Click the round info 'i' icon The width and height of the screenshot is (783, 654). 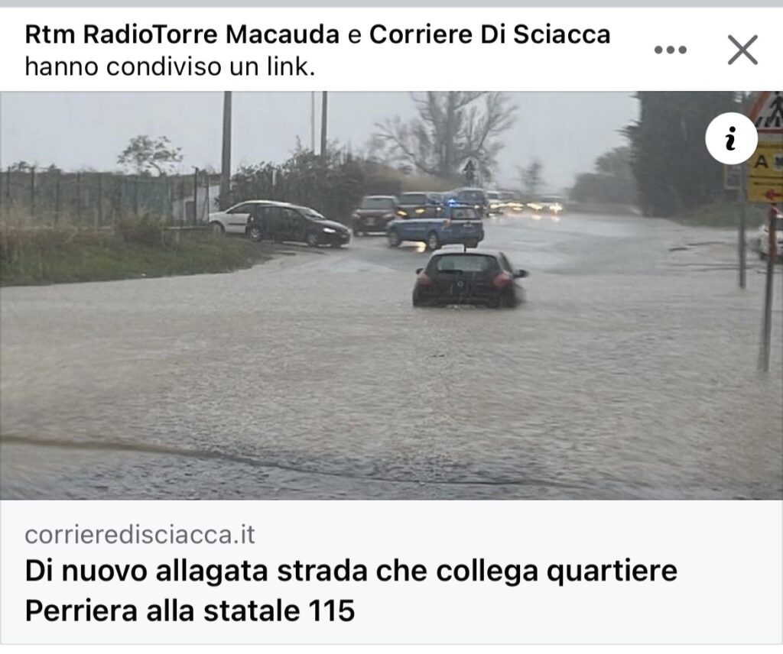[x=731, y=138]
